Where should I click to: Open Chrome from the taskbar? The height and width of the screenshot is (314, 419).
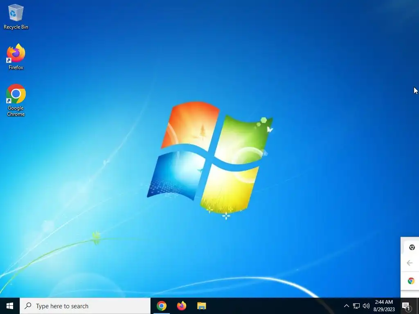pos(161,306)
